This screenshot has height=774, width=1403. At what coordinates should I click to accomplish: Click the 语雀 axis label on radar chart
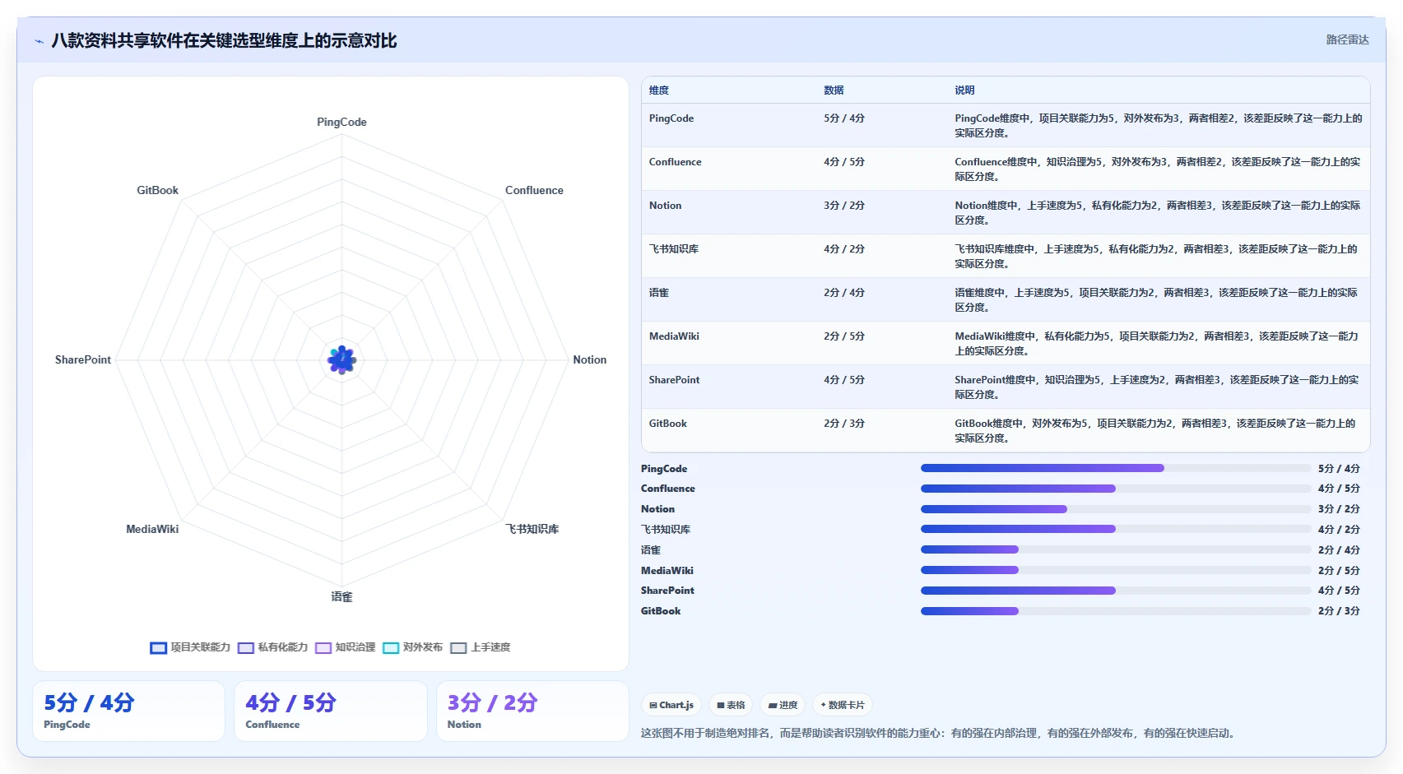341,597
